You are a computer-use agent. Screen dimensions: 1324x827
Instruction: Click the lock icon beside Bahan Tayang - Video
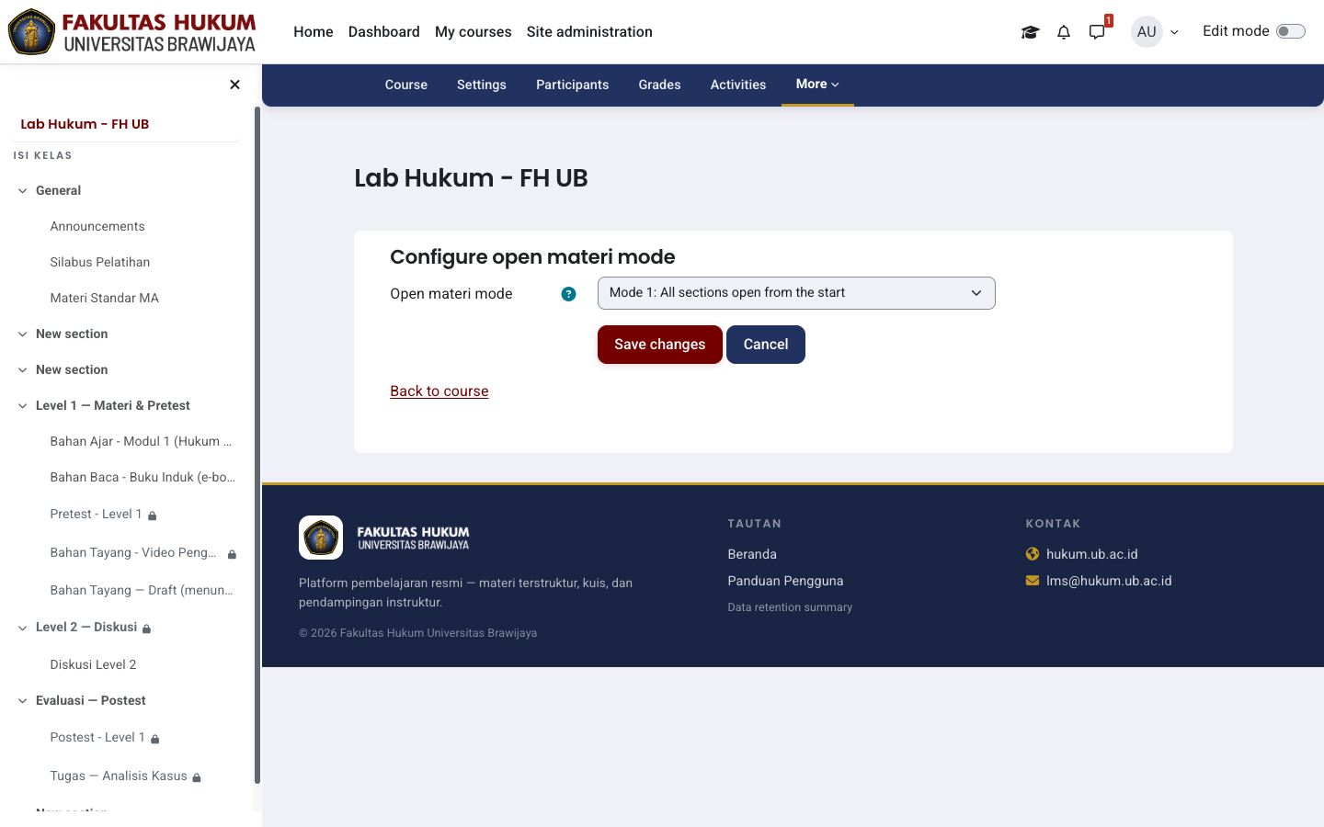point(232,554)
